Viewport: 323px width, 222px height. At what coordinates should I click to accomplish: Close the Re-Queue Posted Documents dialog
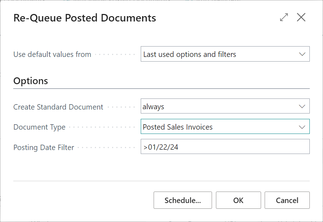[301, 18]
